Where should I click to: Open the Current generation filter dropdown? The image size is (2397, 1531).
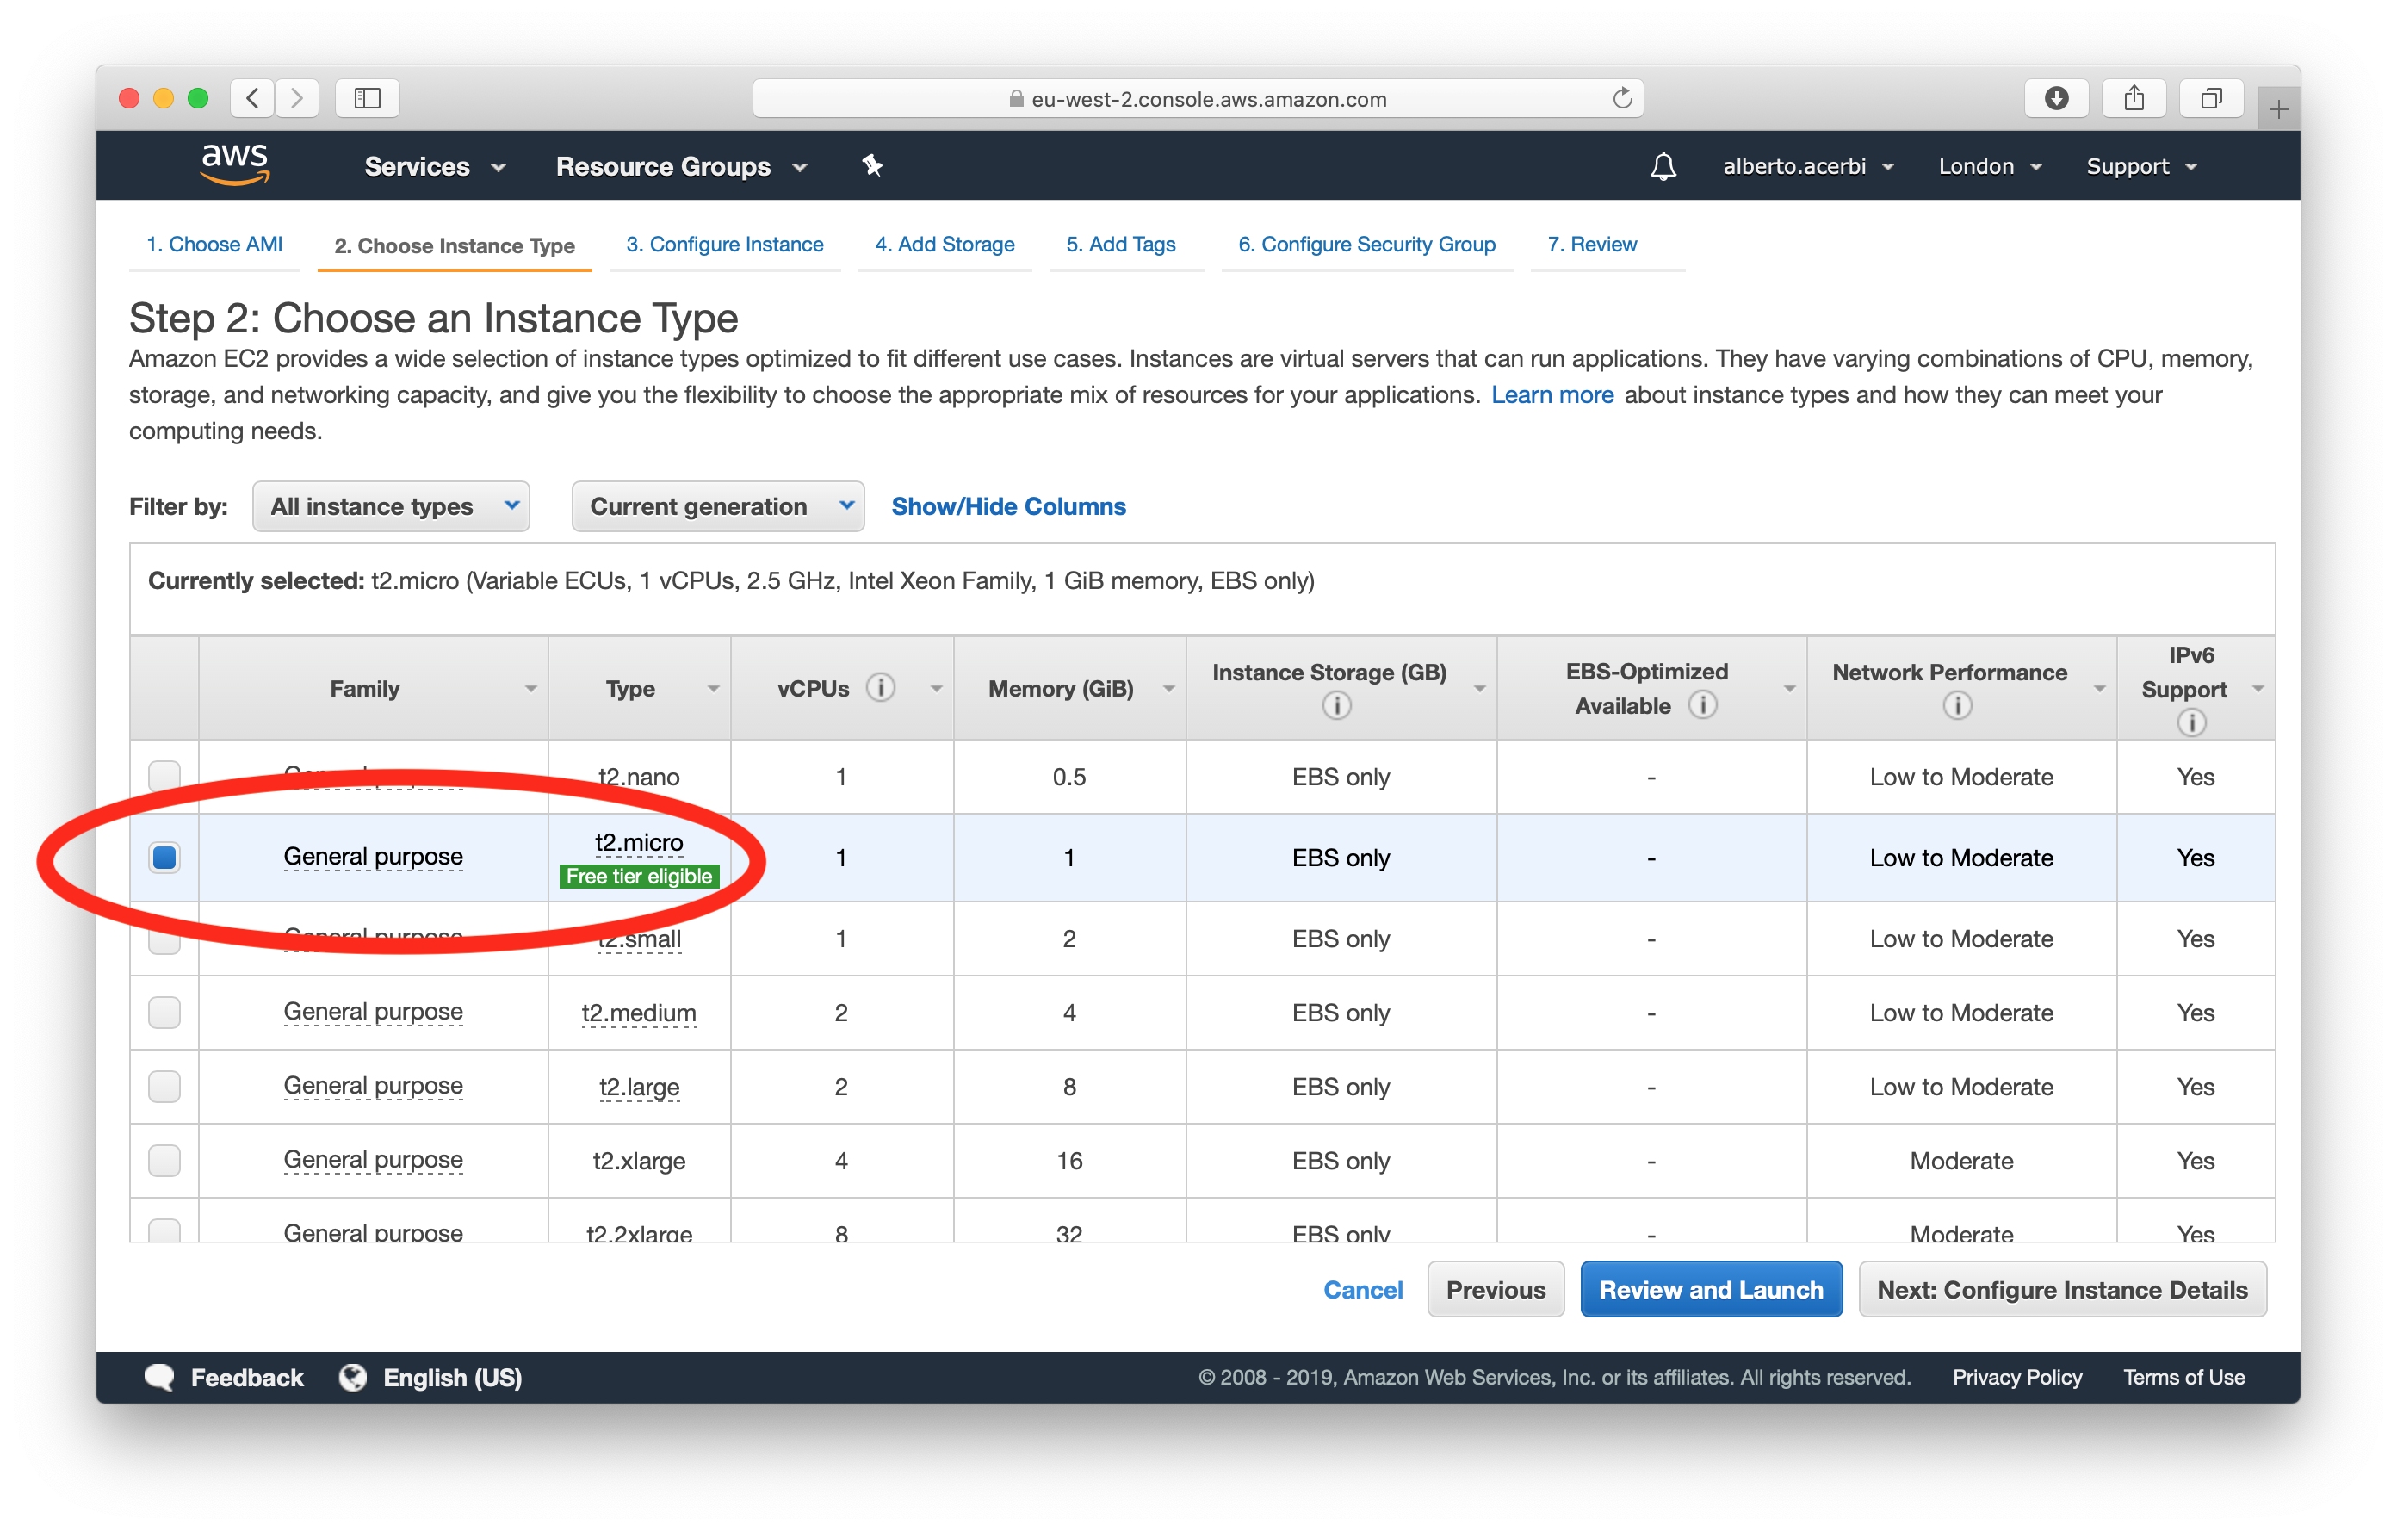pos(718,506)
